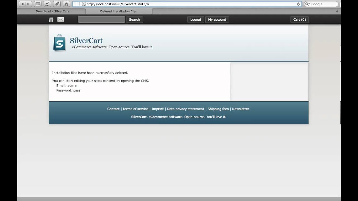This screenshot has height=201, width=358.
Task: Open the Google search magnifier dropdown
Action: [308, 4]
